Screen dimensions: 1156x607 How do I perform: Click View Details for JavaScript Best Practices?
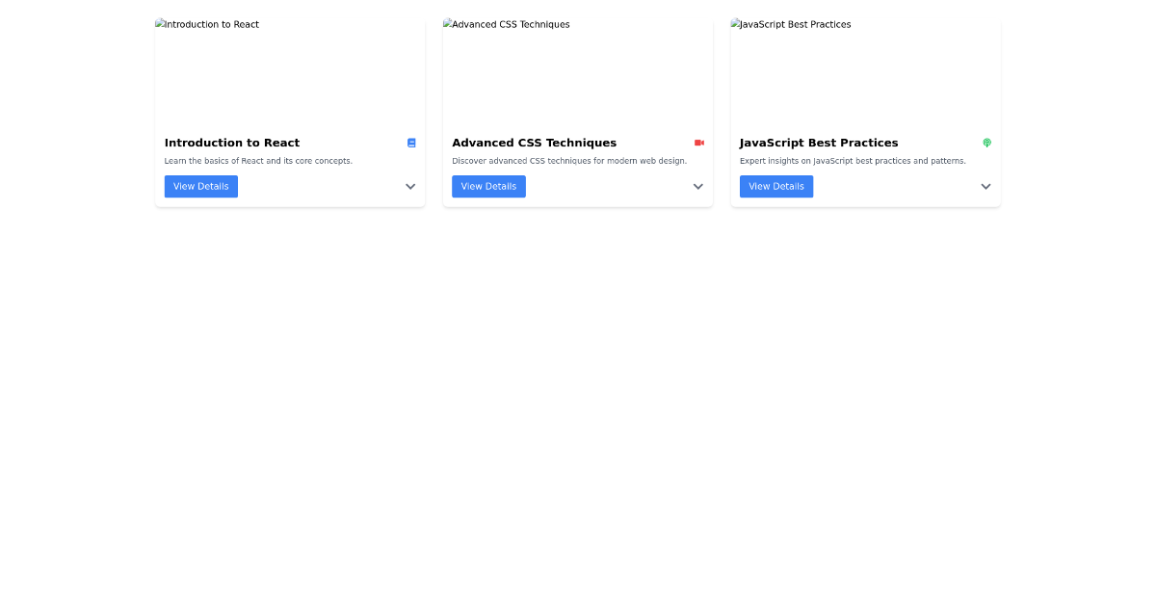click(775, 186)
